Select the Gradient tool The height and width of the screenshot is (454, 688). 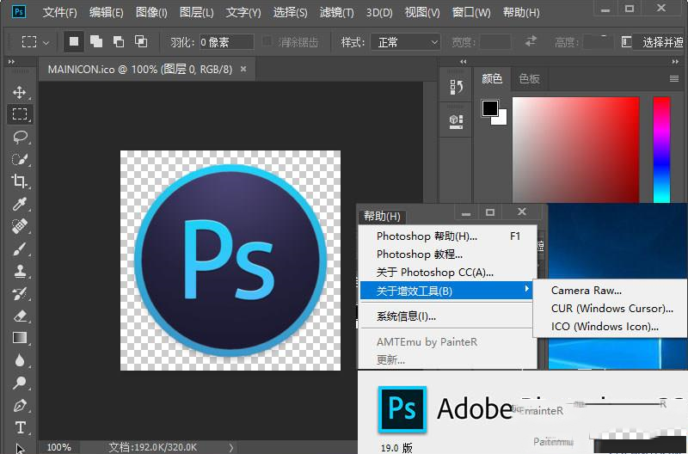(x=19, y=338)
